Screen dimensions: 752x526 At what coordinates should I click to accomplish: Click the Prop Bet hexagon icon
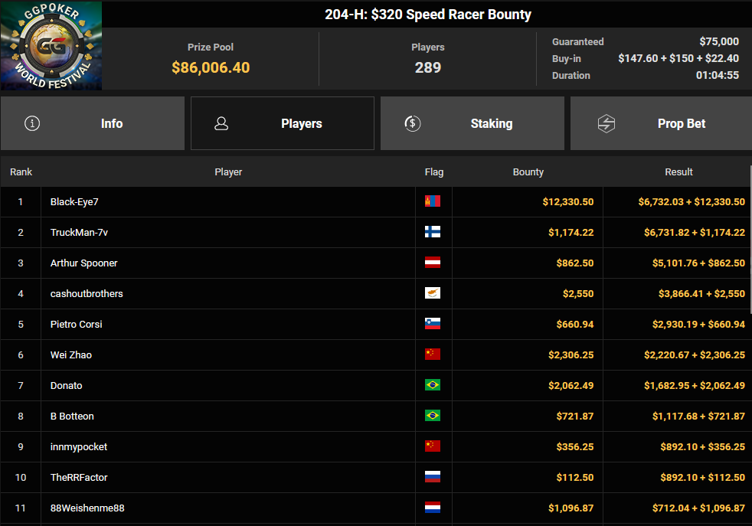point(607,124)
